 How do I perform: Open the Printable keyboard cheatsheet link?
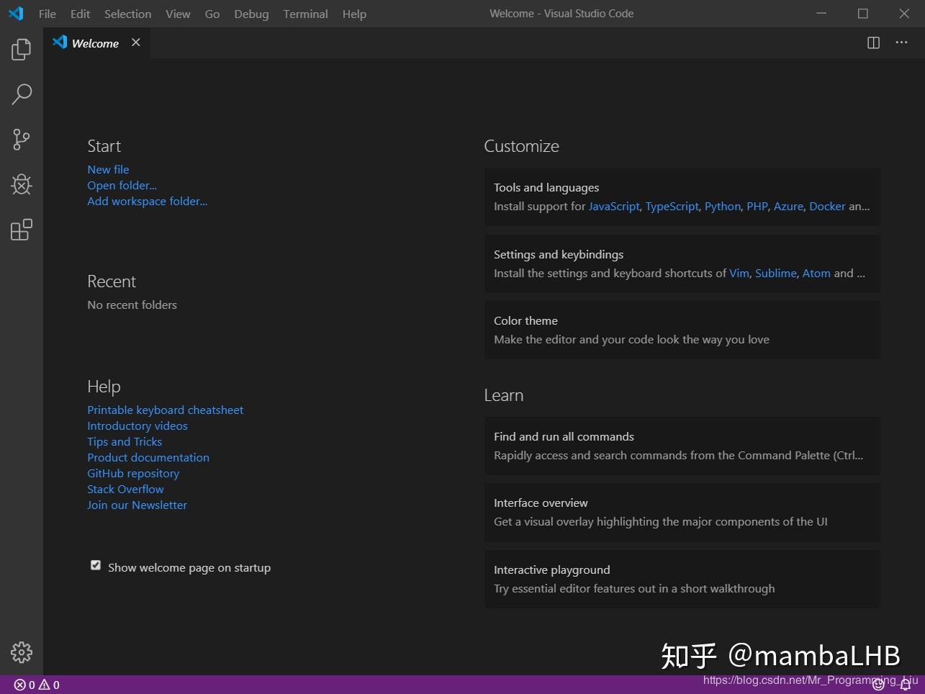165,410
